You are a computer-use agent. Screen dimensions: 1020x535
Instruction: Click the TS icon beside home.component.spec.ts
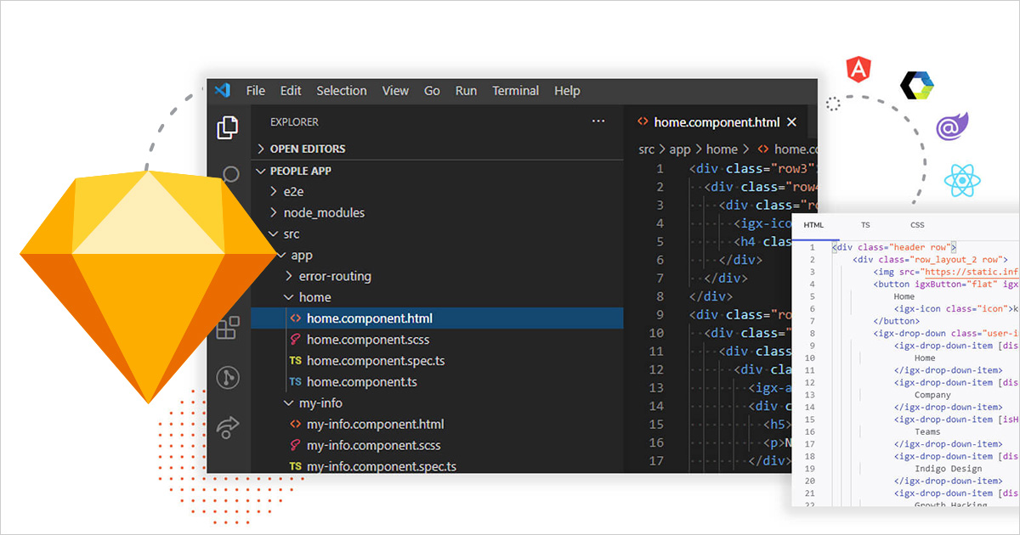(x=296, y=361)
